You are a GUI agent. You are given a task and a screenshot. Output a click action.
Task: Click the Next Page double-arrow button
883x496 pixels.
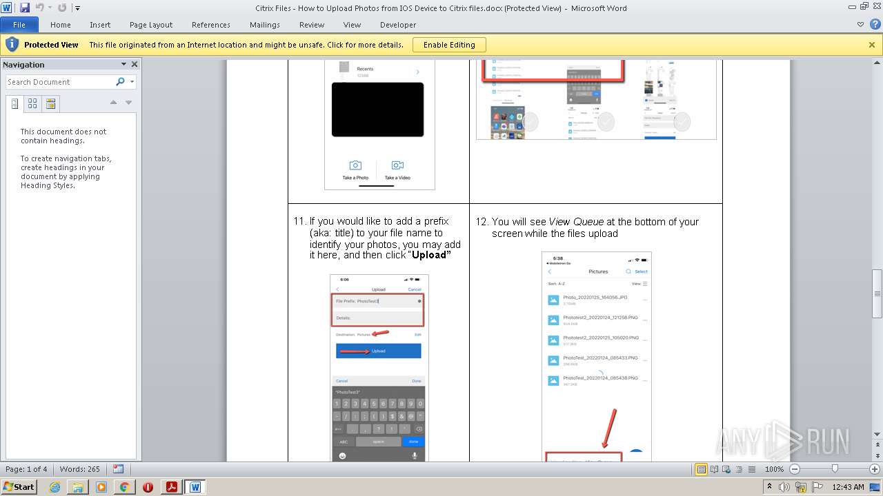pos(877,455)
